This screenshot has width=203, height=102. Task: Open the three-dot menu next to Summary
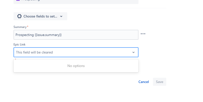(143, 34)
